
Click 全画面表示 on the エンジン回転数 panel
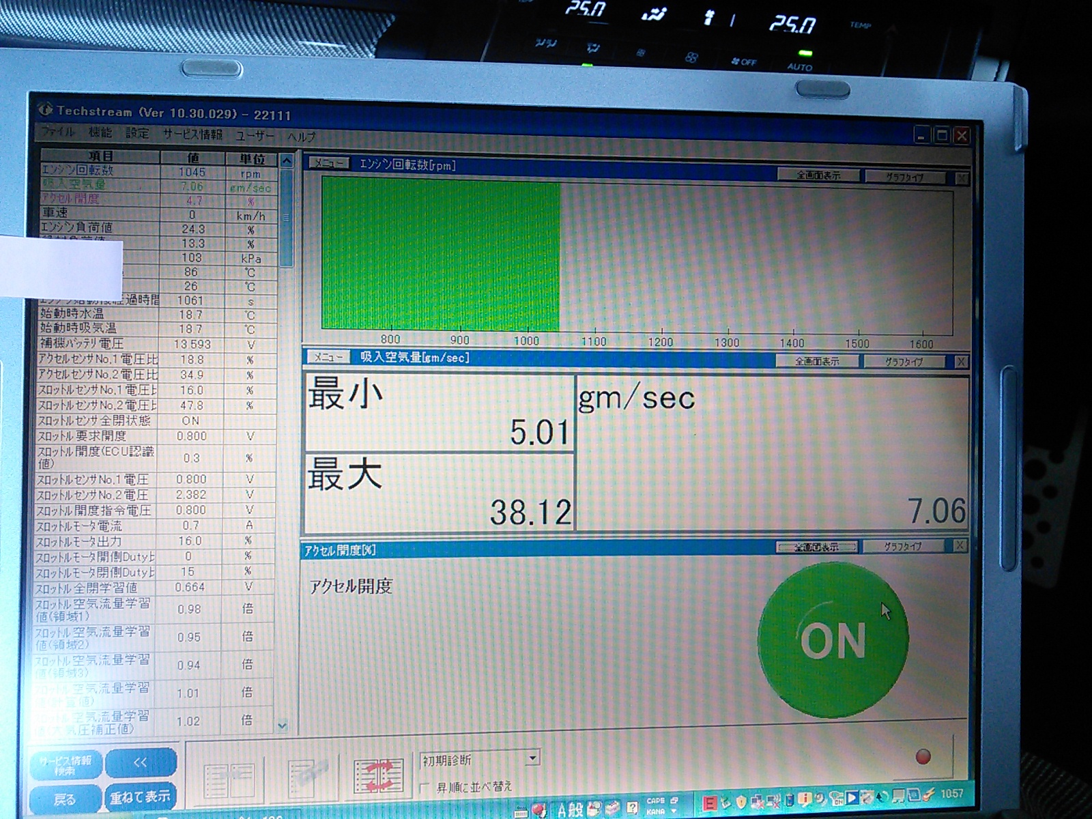point(818,175)
